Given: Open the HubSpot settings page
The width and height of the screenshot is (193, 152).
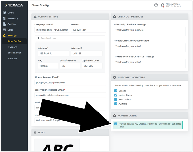Looking at the screenshot, I should pos(12,59).
